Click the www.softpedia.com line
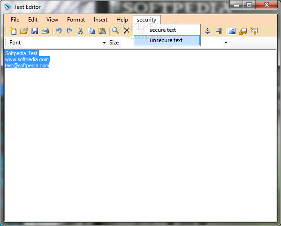The height and width of the screenshot is (226, 281). 27,59
